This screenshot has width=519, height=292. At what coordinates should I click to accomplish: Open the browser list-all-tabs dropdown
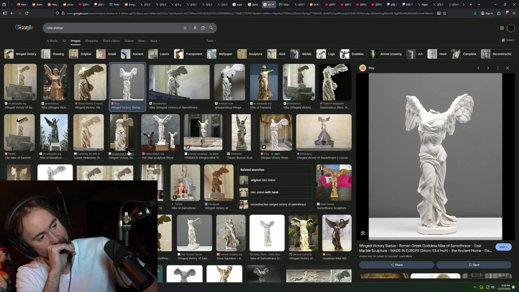tap(479, 4)
